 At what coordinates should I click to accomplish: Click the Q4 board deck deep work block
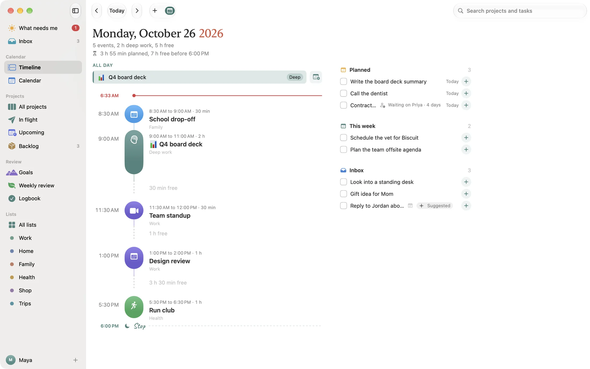point(134,152)
